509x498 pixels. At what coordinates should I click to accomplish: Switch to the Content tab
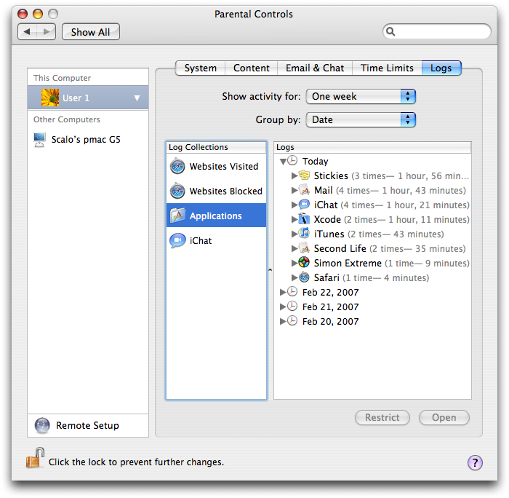[x=252, y=68]
